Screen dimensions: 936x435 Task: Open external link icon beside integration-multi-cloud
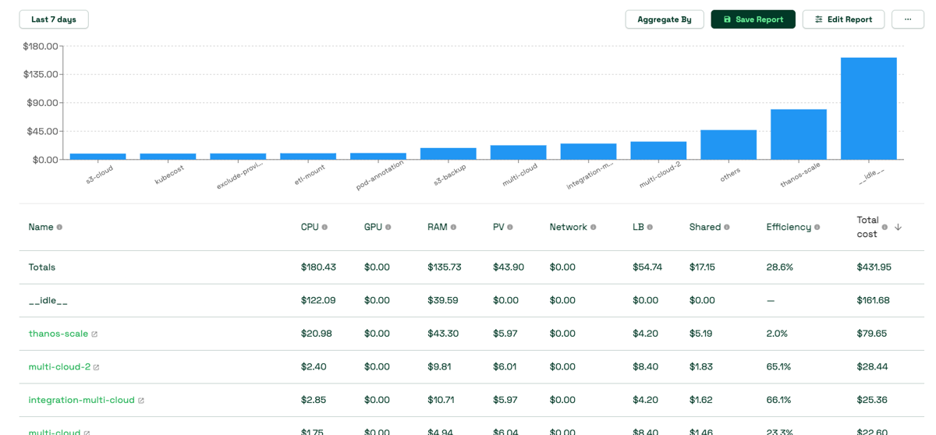141,401
